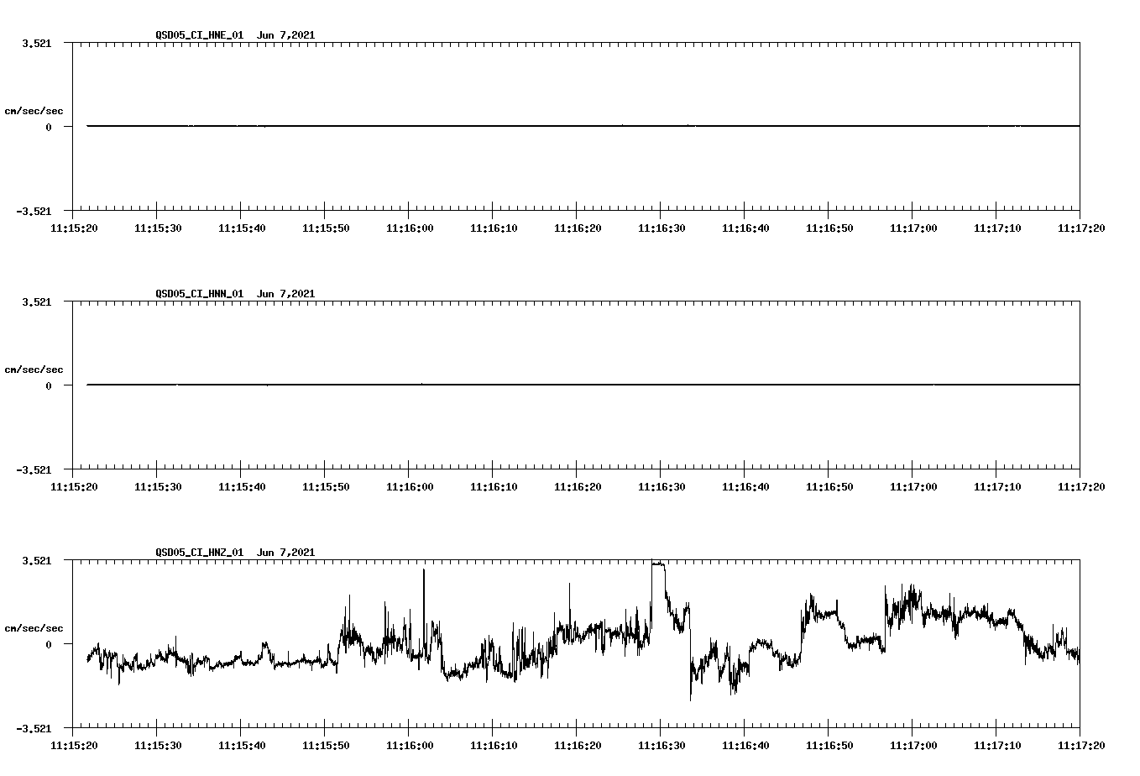Screen dimensions: 1140x776
Task: Click 11:16:40 time label under HNZ plot
Action: click(x=745, y=746)
